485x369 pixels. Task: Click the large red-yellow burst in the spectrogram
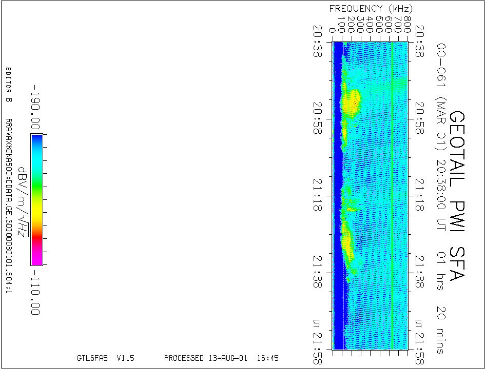coord(352,100)
